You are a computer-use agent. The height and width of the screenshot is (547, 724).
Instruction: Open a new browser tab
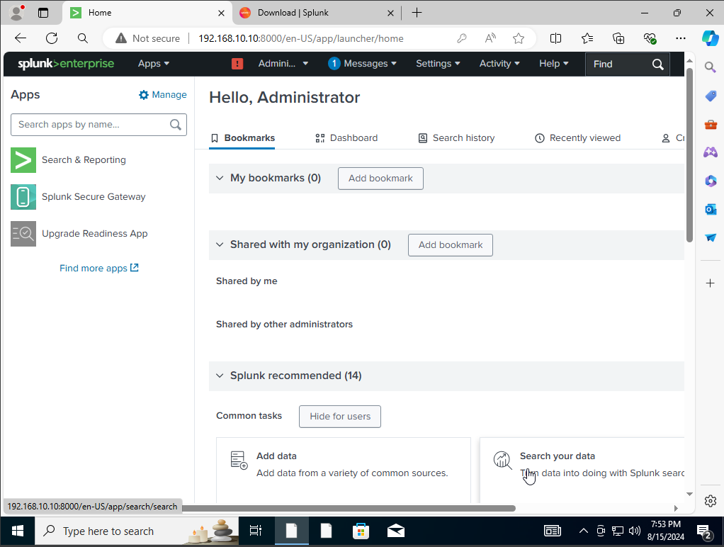click(x=417, y=13)
